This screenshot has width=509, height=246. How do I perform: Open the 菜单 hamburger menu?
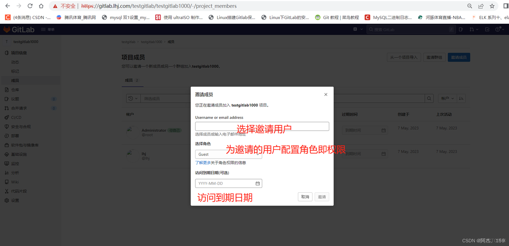pyautogui.click(x=48, y=29)
